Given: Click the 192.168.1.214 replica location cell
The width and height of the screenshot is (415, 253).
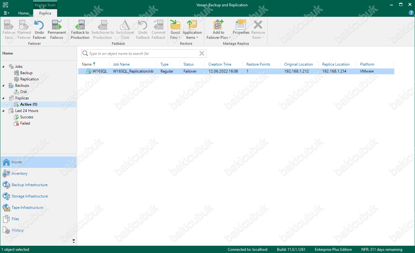Looking at the screenshot, I should (334, 71).
